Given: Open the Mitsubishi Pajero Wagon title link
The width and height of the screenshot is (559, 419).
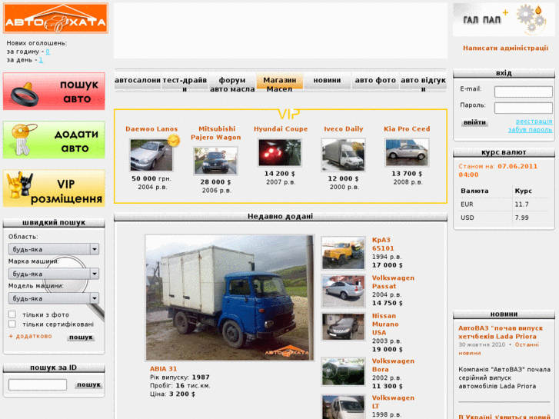Looking at the screenshot, I should point(216,133).
